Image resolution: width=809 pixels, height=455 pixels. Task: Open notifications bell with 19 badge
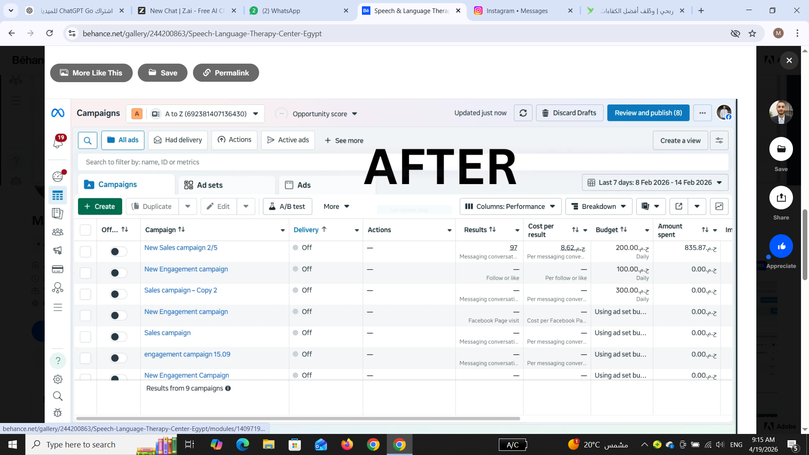click(x=58, y=143)
